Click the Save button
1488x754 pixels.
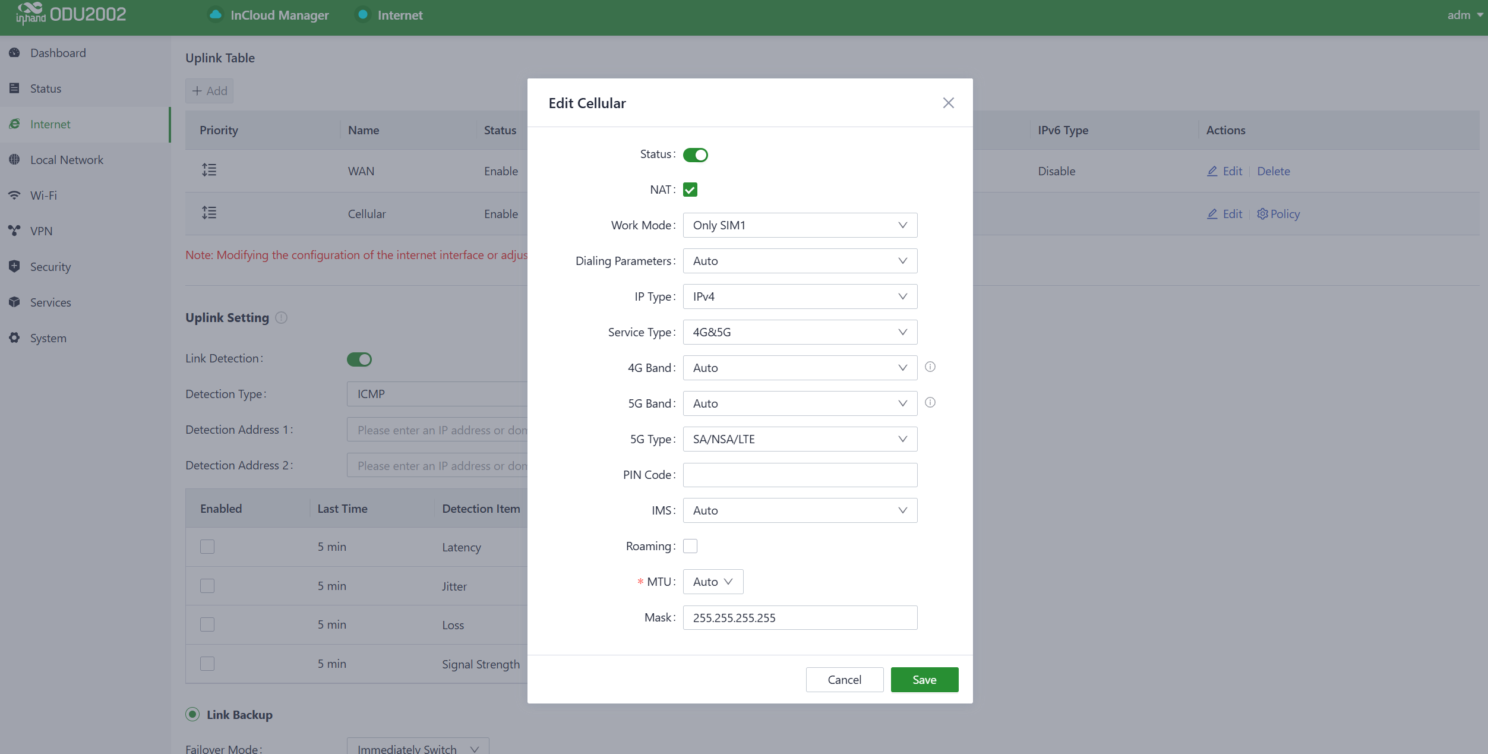(x=924, y=680)
